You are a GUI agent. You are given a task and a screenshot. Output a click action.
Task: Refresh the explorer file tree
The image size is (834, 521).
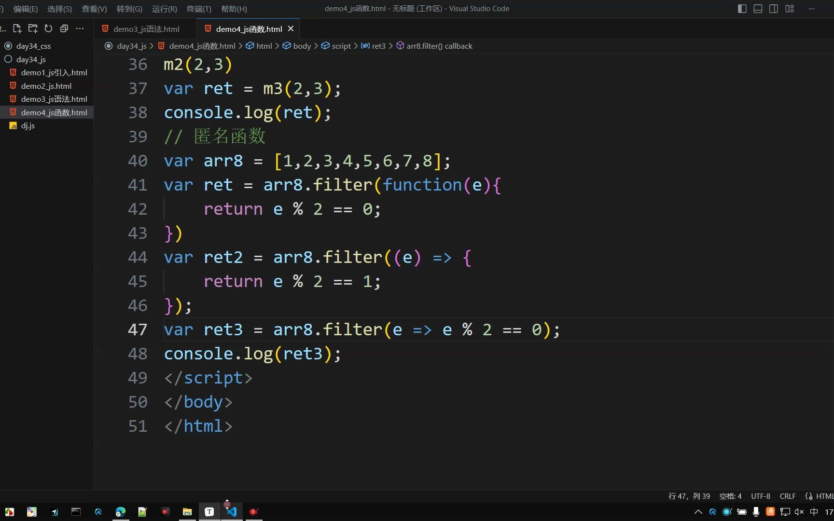point(48,28)
